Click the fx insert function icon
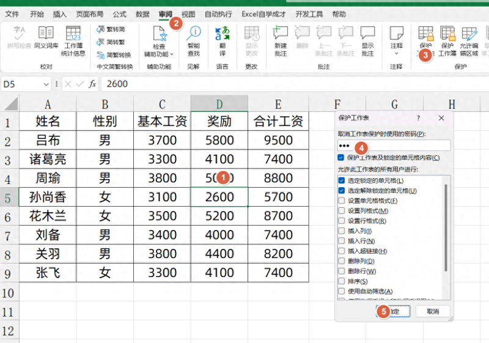Viewport: 489px width, 343px height. point(92,84)
